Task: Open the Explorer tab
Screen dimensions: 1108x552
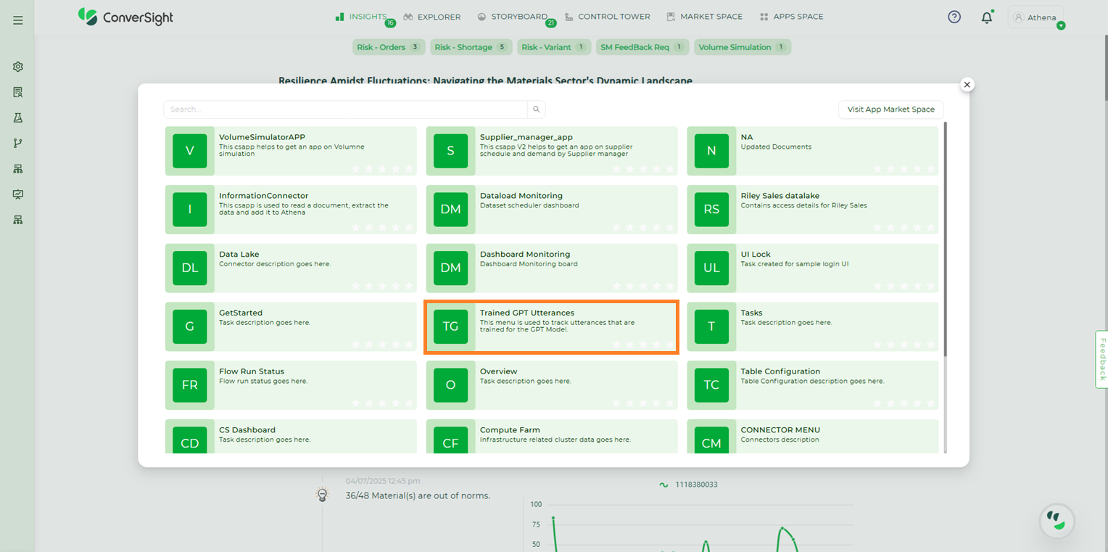Action: (x=432, y=17)
